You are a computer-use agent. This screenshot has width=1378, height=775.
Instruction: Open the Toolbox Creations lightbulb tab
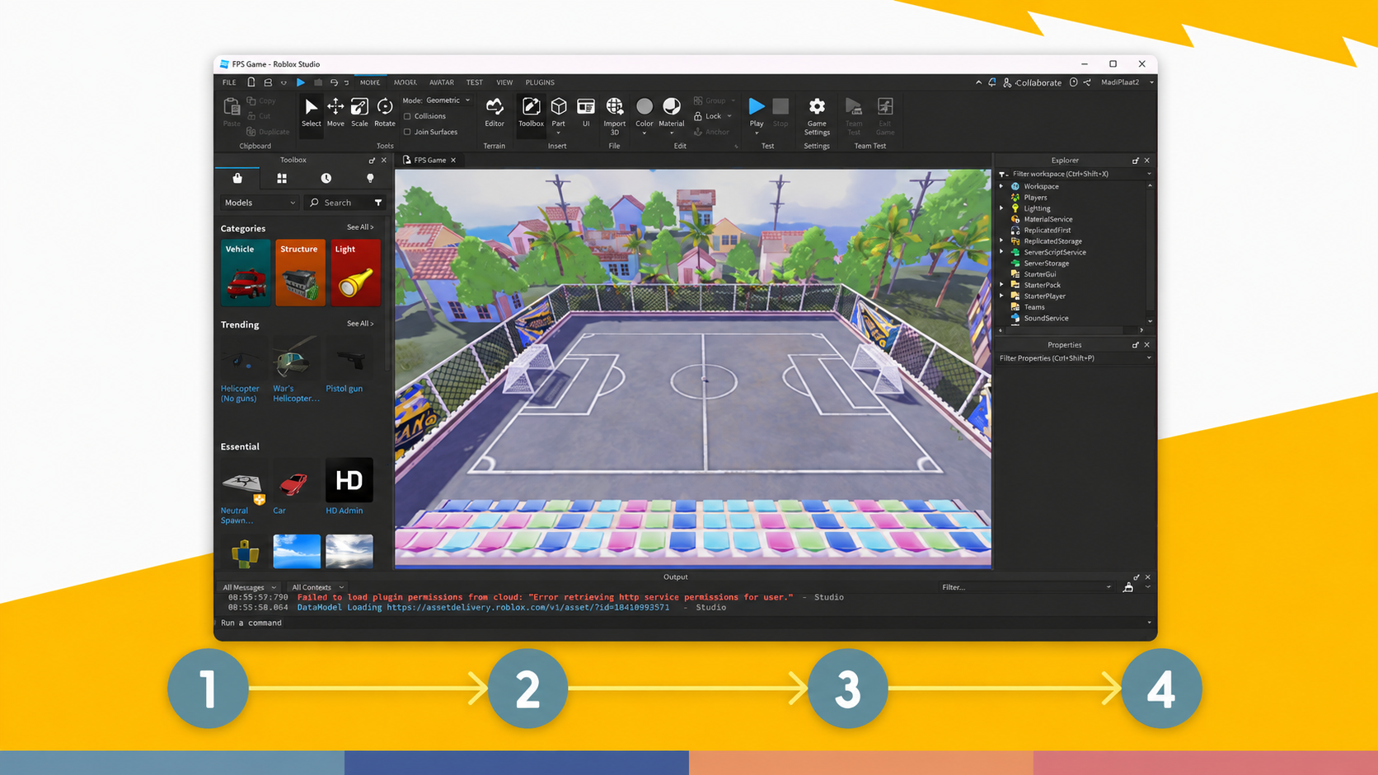tap(370, 178)
